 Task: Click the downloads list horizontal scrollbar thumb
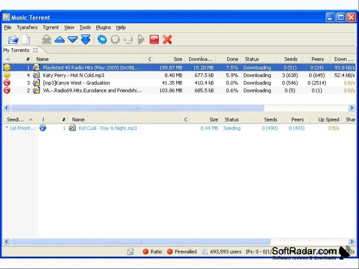pos(137,107)
